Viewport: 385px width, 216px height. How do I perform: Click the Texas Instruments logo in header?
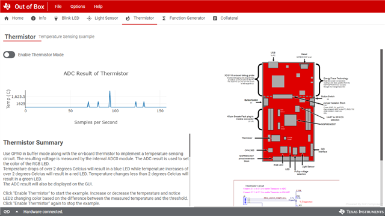(7, 7)
